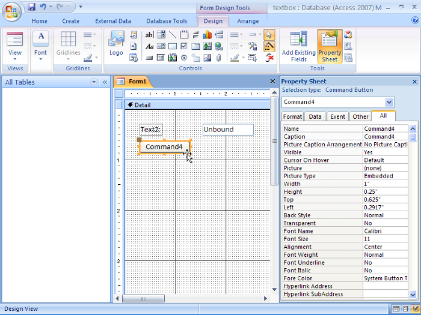
Task: Switch to the Event property tab
Action: tap(337, 116)
